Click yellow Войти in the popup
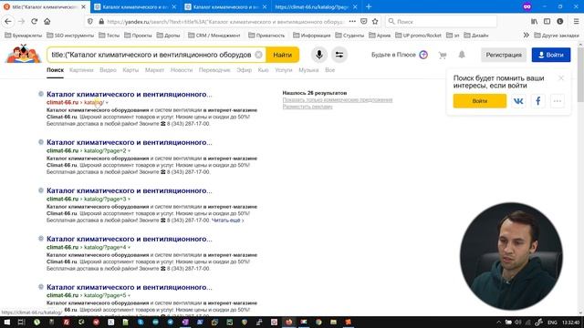 (x=480, y=101)
